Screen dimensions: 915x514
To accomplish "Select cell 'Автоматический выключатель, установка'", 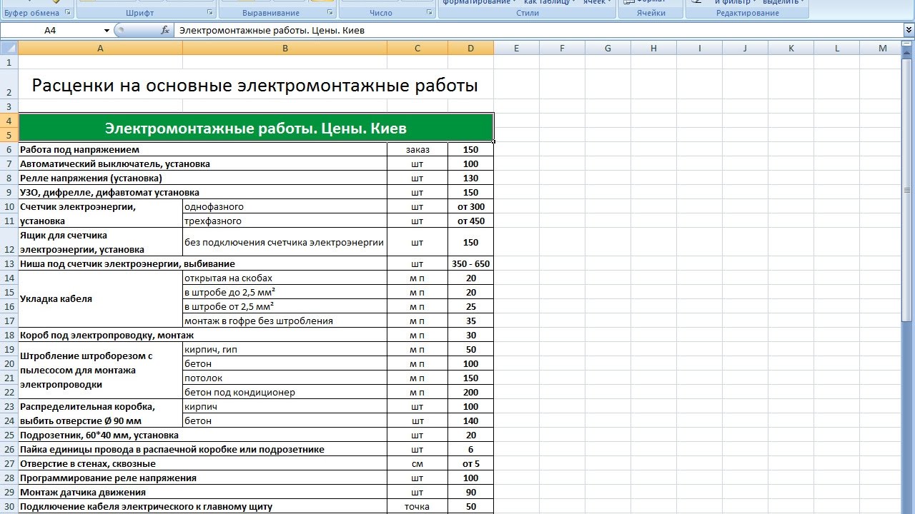I will click(x=202, y=163).
